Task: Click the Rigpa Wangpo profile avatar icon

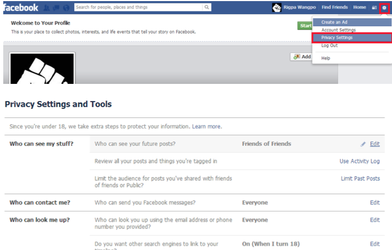Action: tap(277, 8)
